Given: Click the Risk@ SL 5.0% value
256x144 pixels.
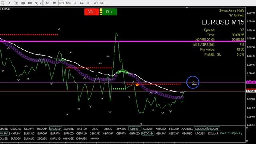Looking at the screenshot, I should coord(240,54).
